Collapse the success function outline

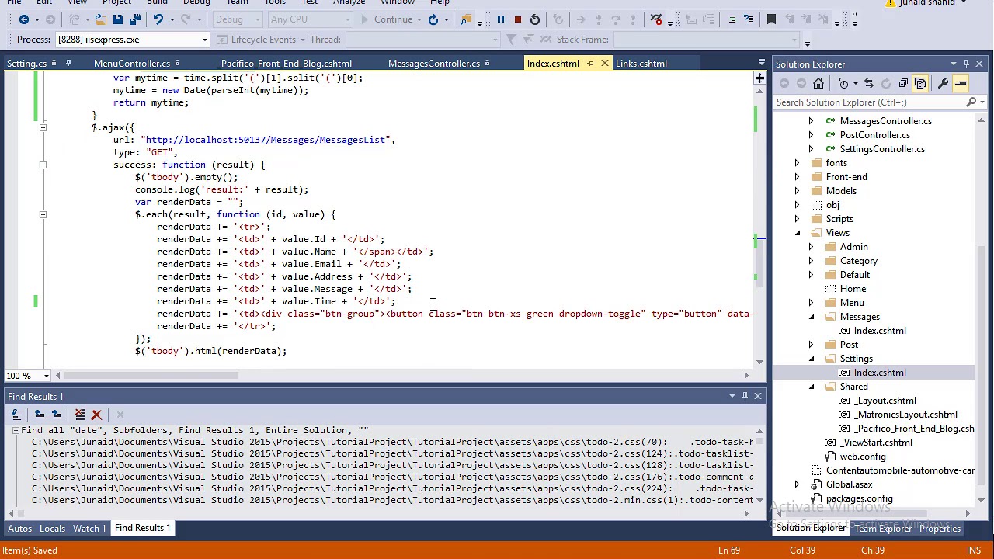(43, 165)
